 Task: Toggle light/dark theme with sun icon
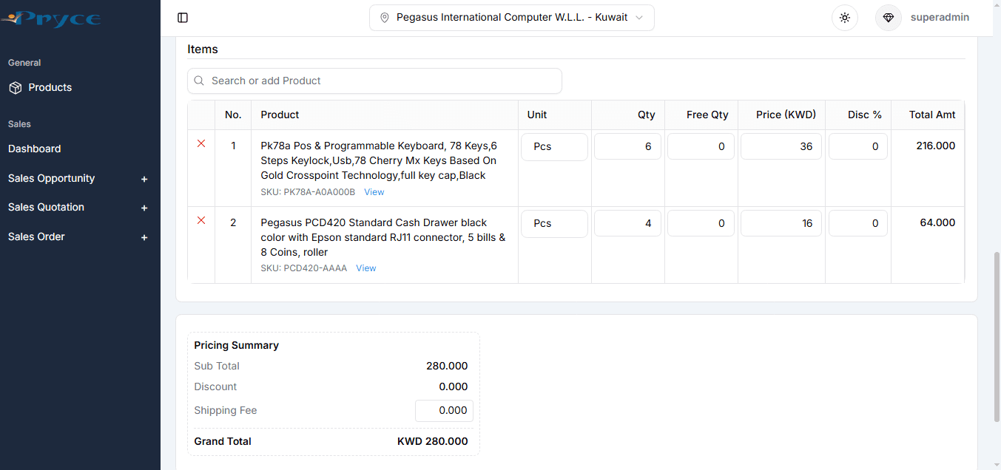pos(844,17)
